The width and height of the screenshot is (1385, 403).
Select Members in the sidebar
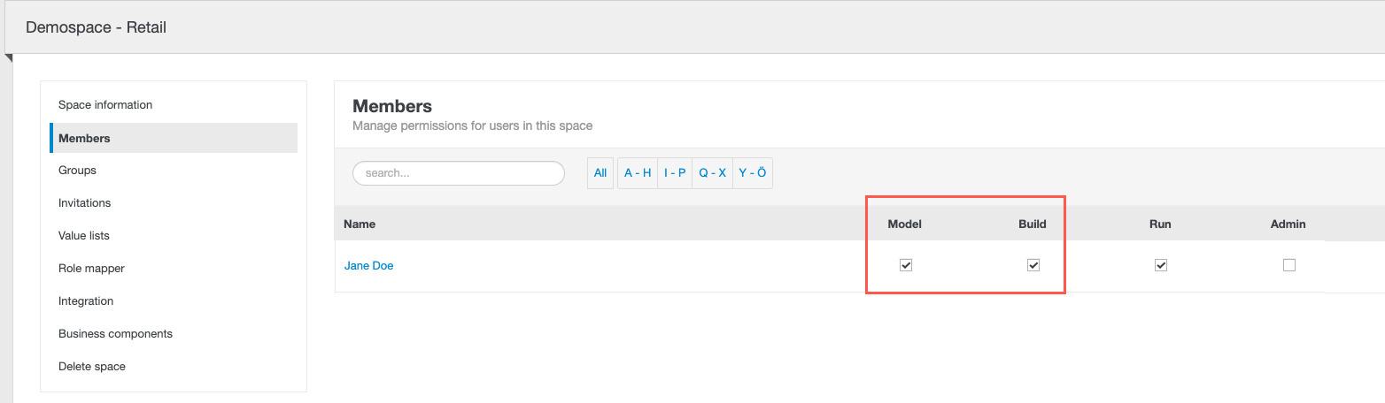point(85,138)
